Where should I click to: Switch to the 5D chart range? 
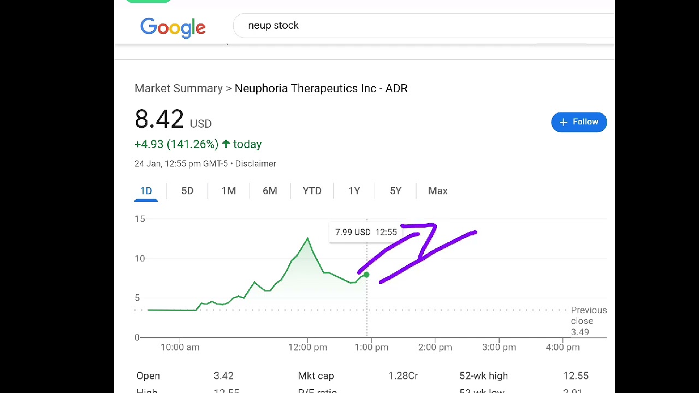pos(187,191)
